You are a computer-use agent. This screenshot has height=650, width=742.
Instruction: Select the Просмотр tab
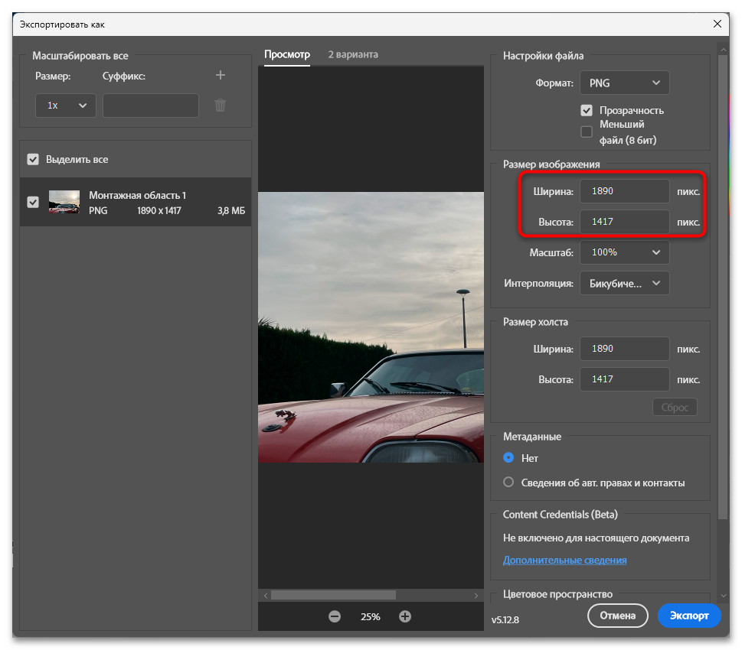pyautogui.click(x=287, y=54)
